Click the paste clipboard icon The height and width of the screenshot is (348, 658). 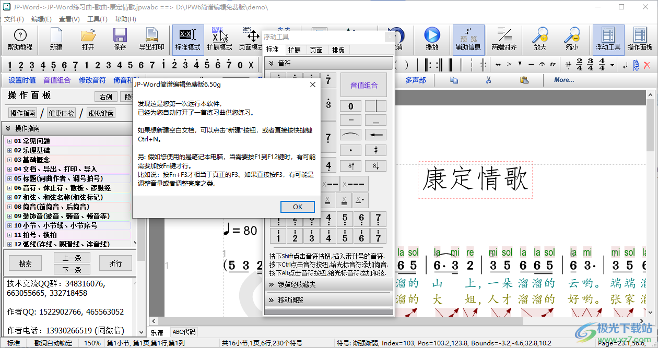point(524,80)
